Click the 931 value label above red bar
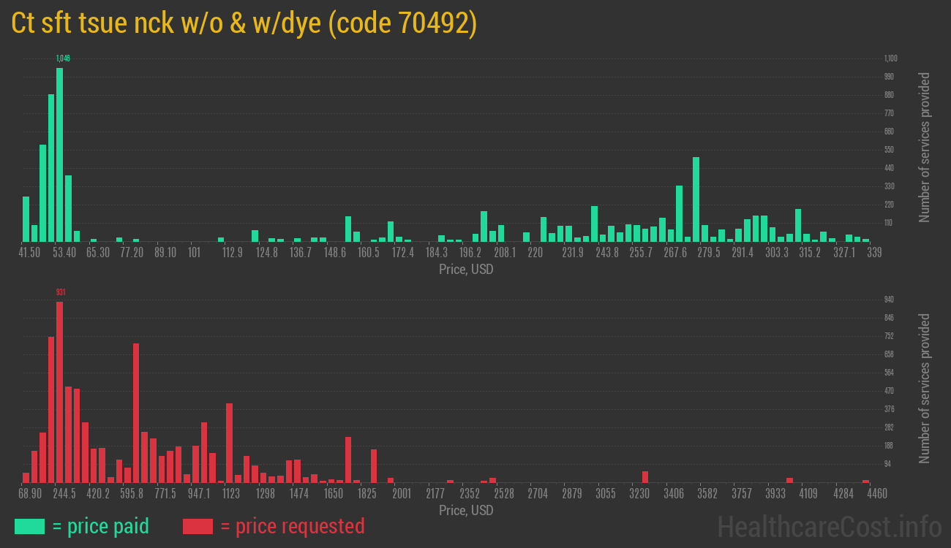Viewport: 951px width, 548px height. coord(61,292)
